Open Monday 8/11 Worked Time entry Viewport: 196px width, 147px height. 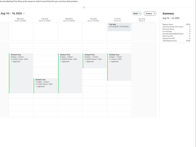point(21,73)
